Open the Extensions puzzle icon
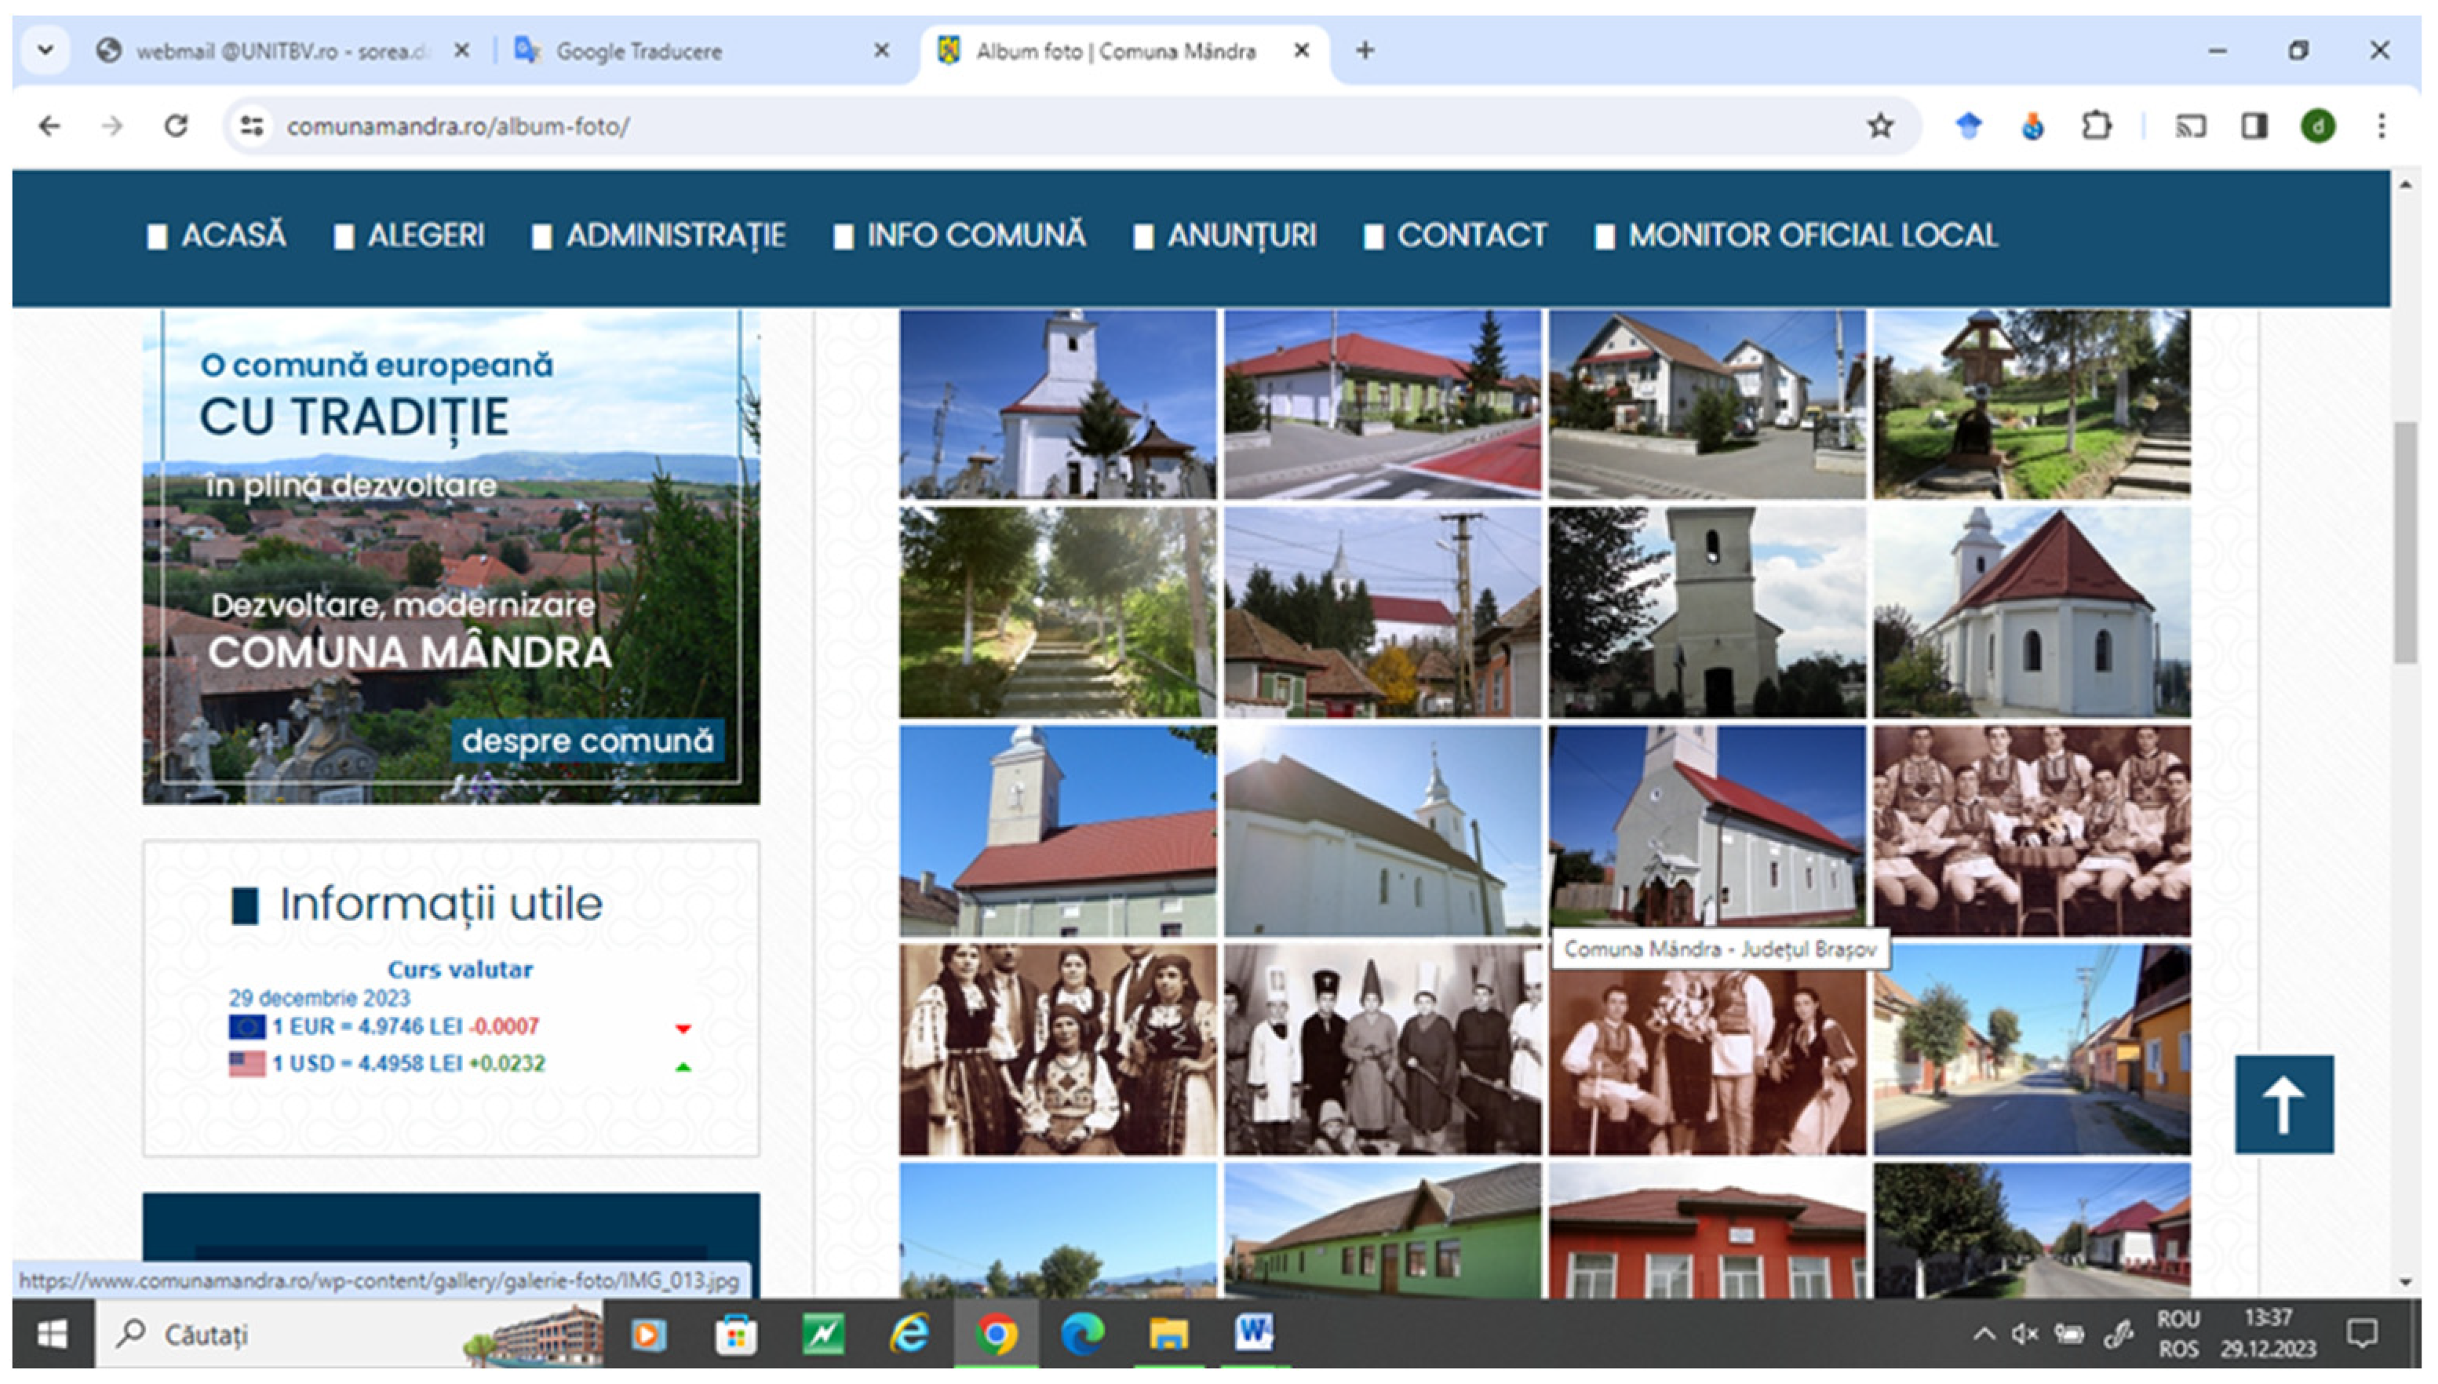2438x1384 pixels. click(2096, 126)
